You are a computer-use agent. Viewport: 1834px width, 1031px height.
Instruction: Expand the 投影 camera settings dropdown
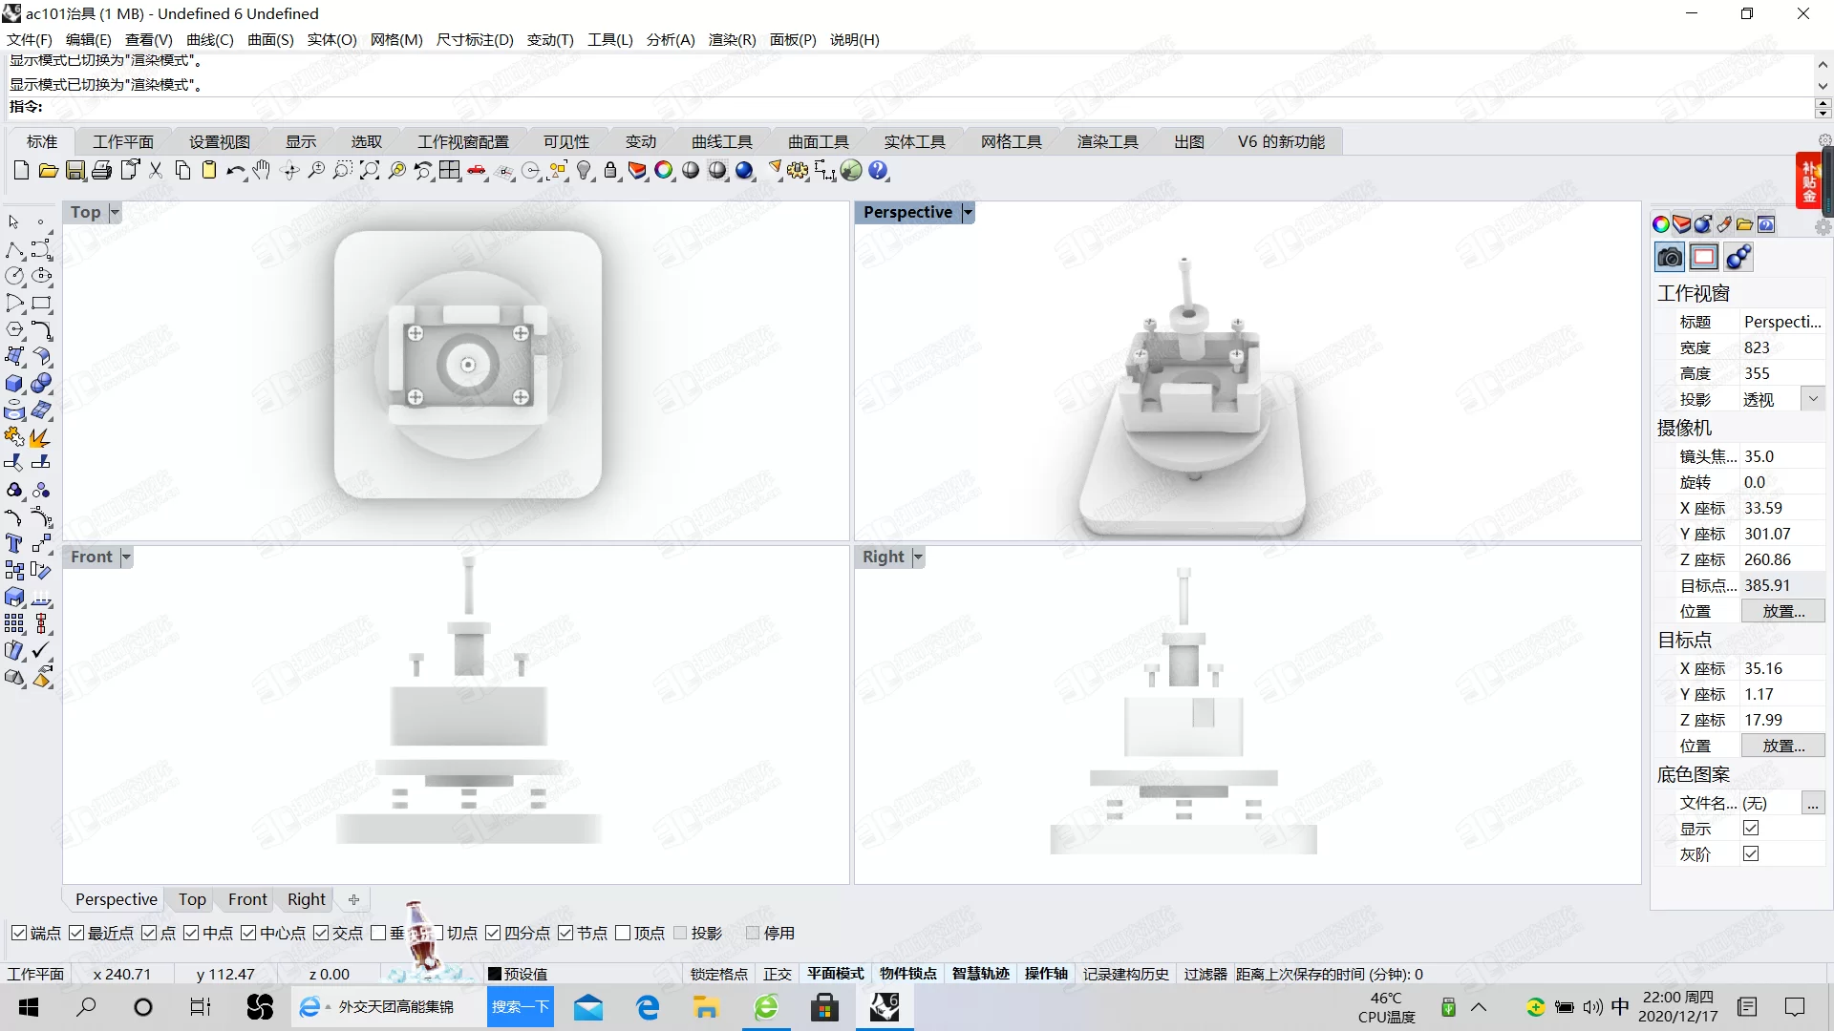1815,399
